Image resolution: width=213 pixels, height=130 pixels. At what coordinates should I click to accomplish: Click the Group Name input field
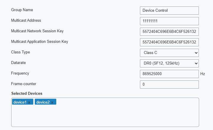[x=169, y=11]
